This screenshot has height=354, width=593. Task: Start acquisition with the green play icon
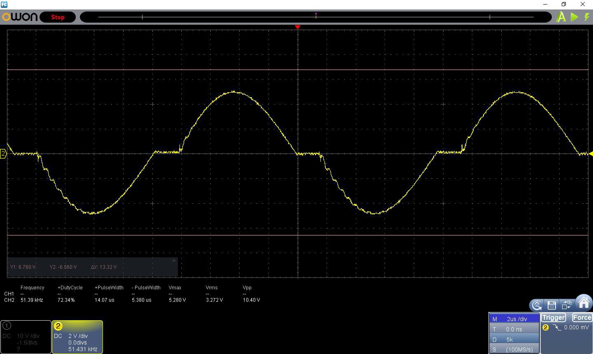[x=574, y=17]
